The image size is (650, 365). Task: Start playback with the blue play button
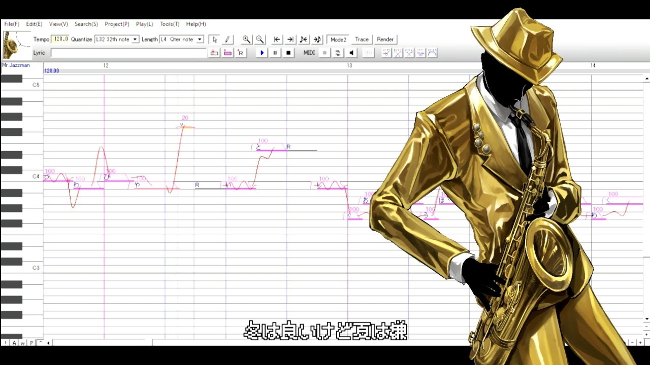click(262, 53)
